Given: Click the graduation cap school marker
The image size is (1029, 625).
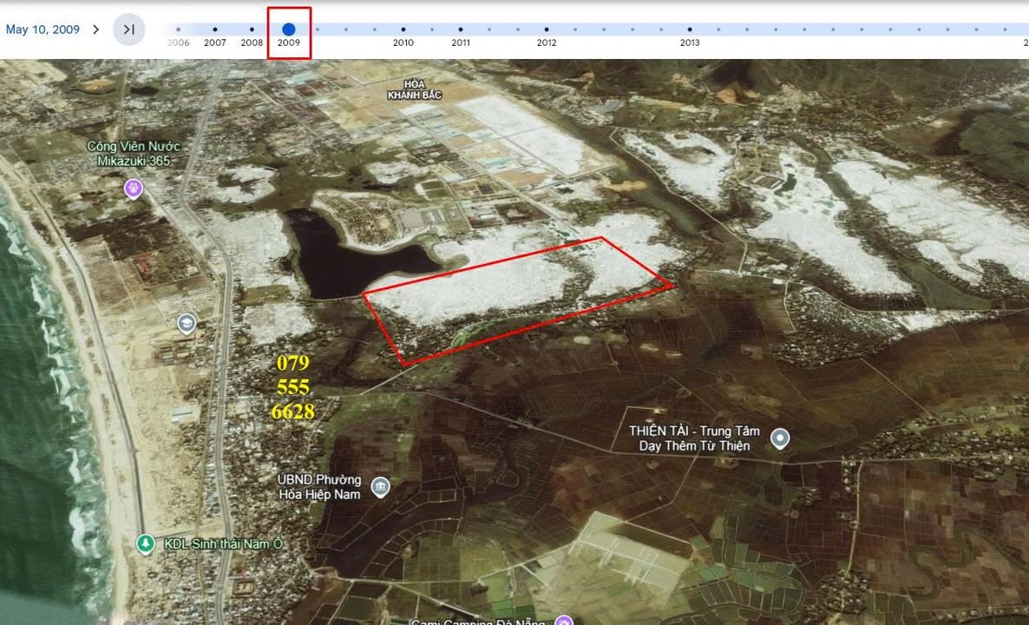Looking at the screenshot, I should pyautogui.click(x=187, y=325).
